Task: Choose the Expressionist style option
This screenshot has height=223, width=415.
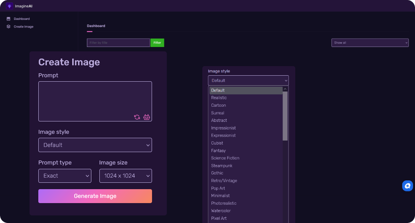Action: (x=246, y=135)
